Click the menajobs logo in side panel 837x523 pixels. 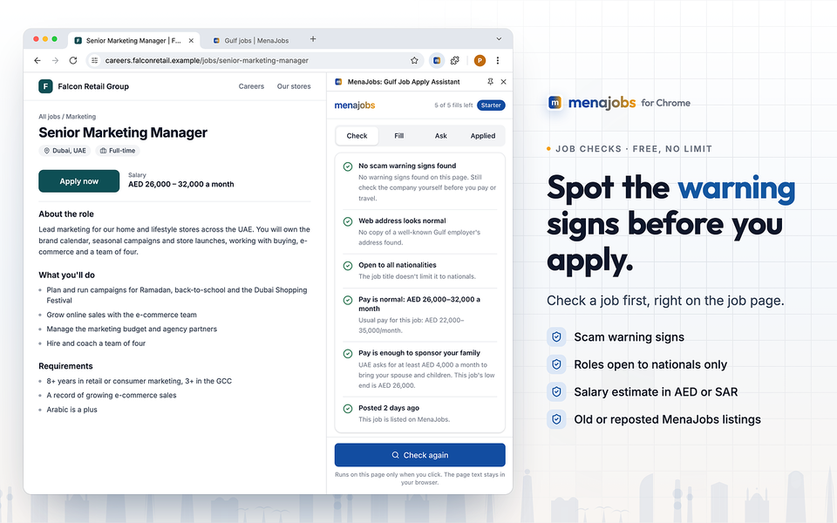[355, 105]
